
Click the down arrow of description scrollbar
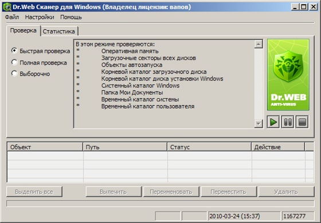(x=259, y=124)
